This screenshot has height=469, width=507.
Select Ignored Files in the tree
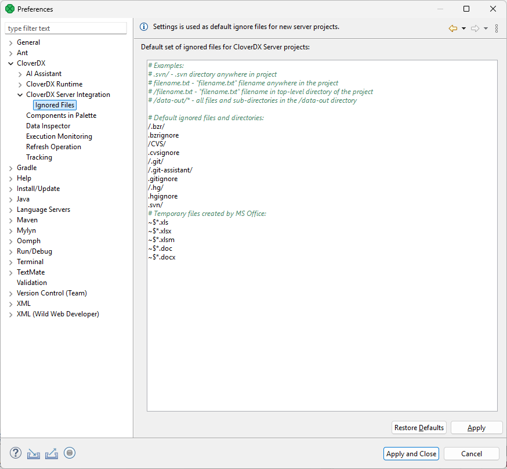[55, 105]
